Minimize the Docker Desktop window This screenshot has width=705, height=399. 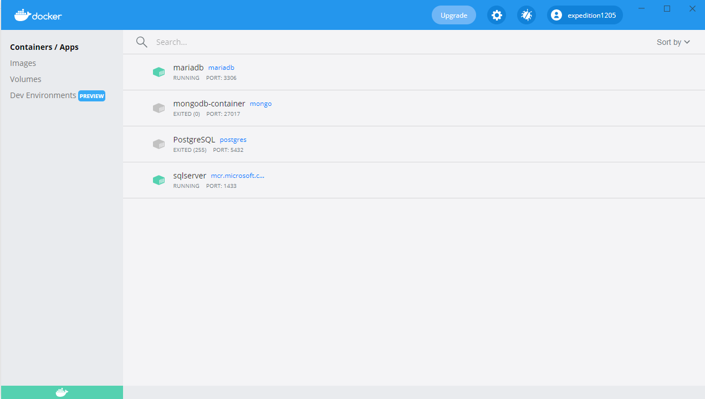[x=642, y=8]
